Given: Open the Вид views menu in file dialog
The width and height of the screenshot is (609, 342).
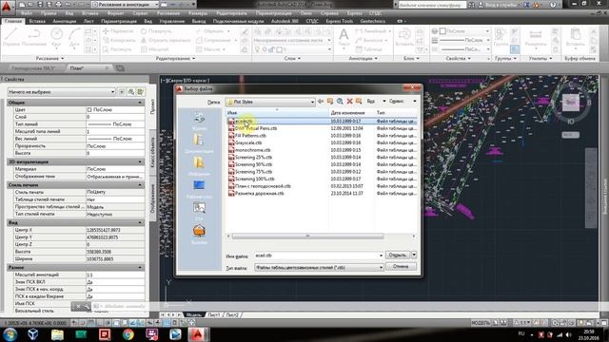Looking at the screenshot, I should tap(376, 102).
